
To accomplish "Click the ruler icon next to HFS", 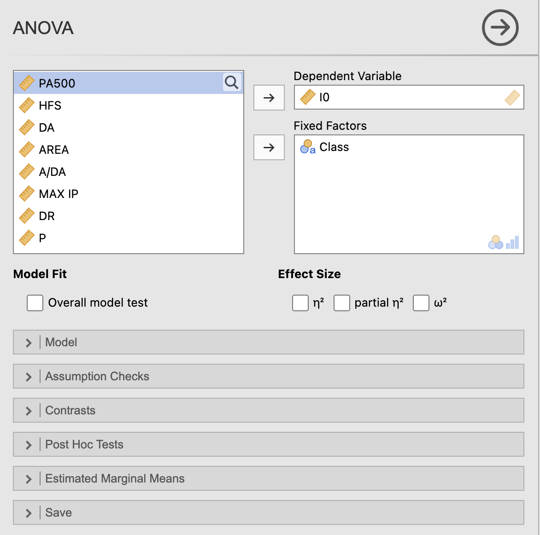I will [x=27, y=105].
